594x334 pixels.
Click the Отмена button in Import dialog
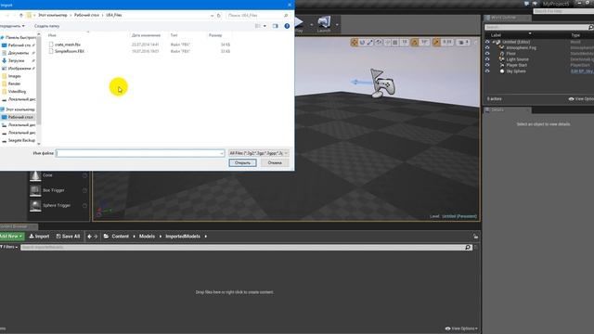275,163
